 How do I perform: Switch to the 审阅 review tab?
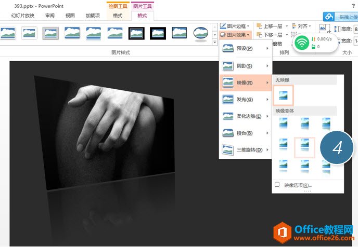click(50, 16)
